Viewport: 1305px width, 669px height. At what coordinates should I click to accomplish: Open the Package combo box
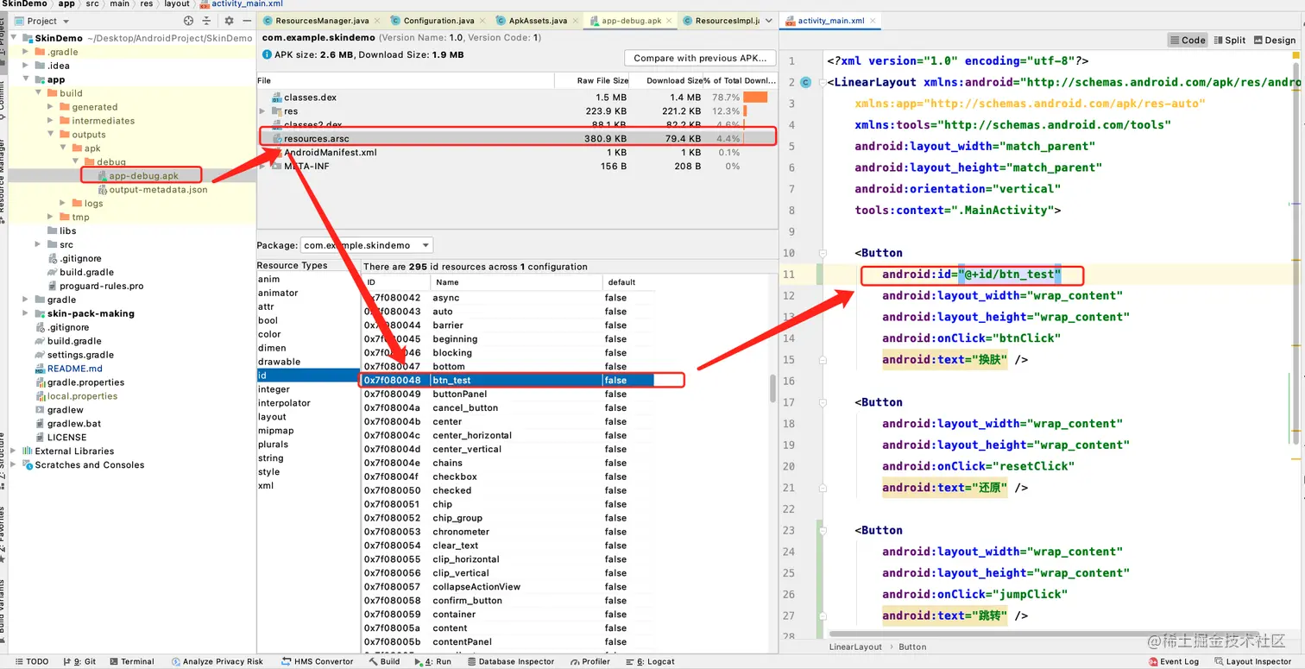click(367, 245)
